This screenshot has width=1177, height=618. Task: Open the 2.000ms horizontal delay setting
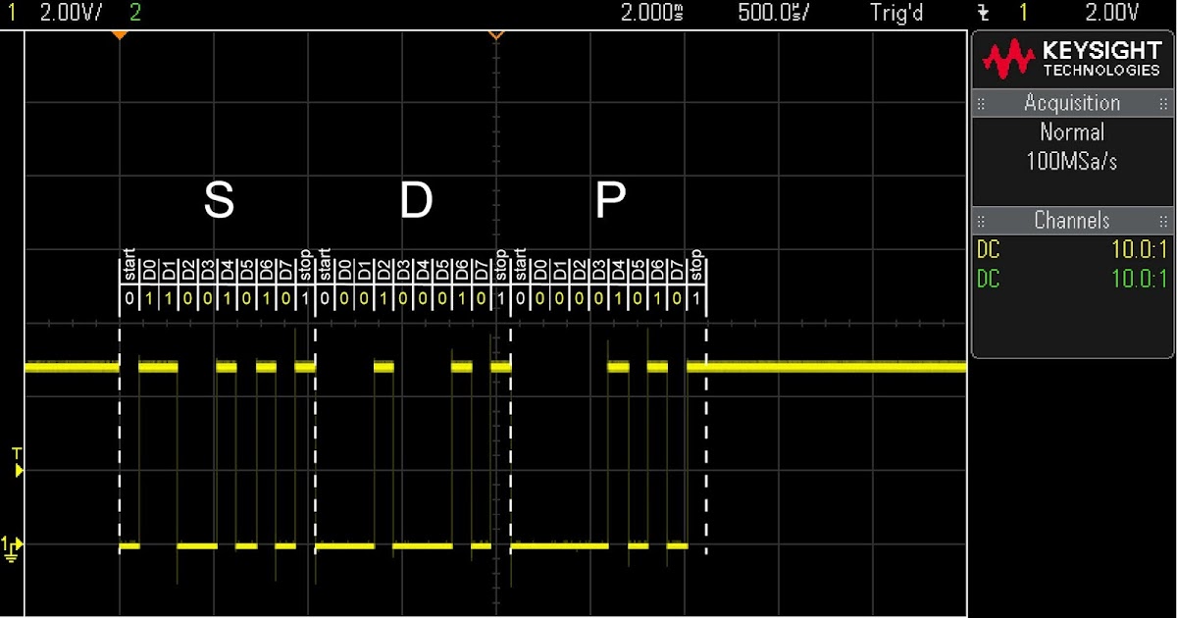(x=651, y=14)
